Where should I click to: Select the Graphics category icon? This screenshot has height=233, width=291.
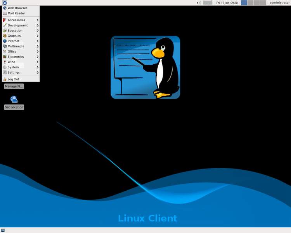click(x=5, y=36)
